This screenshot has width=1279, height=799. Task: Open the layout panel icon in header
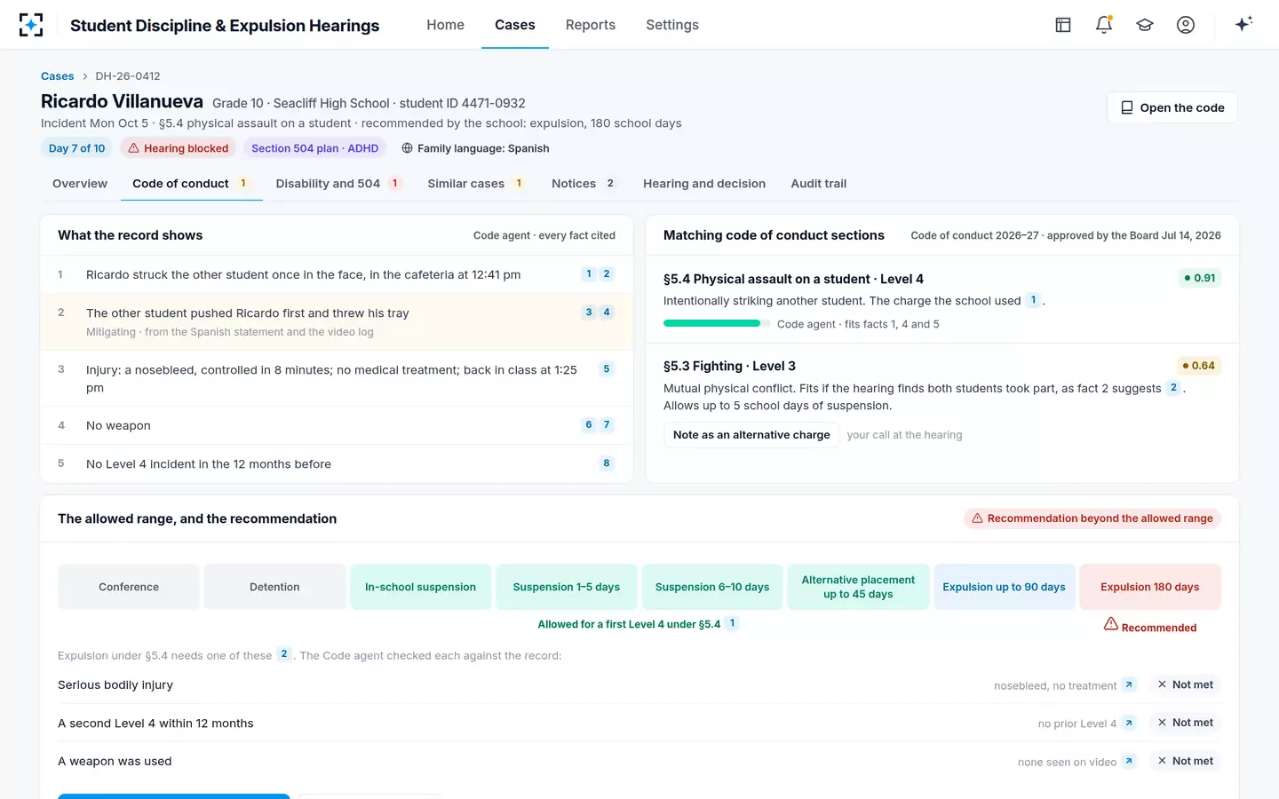coord(1063,25)
